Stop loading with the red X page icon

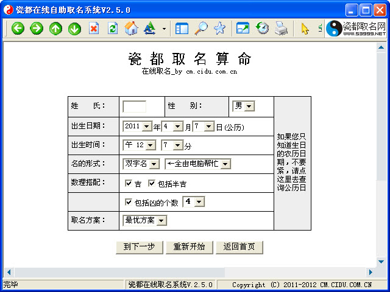[x=94, y=29]
